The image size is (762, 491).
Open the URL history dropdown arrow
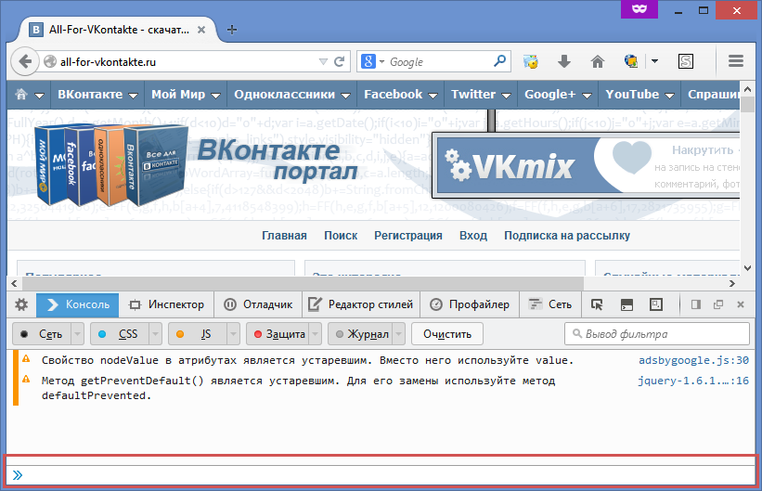click(323, 62)
